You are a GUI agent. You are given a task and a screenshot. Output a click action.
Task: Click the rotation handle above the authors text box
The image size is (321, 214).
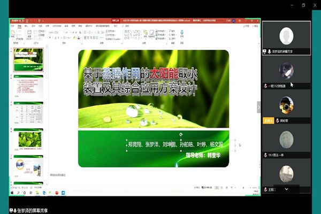(181, 135)
